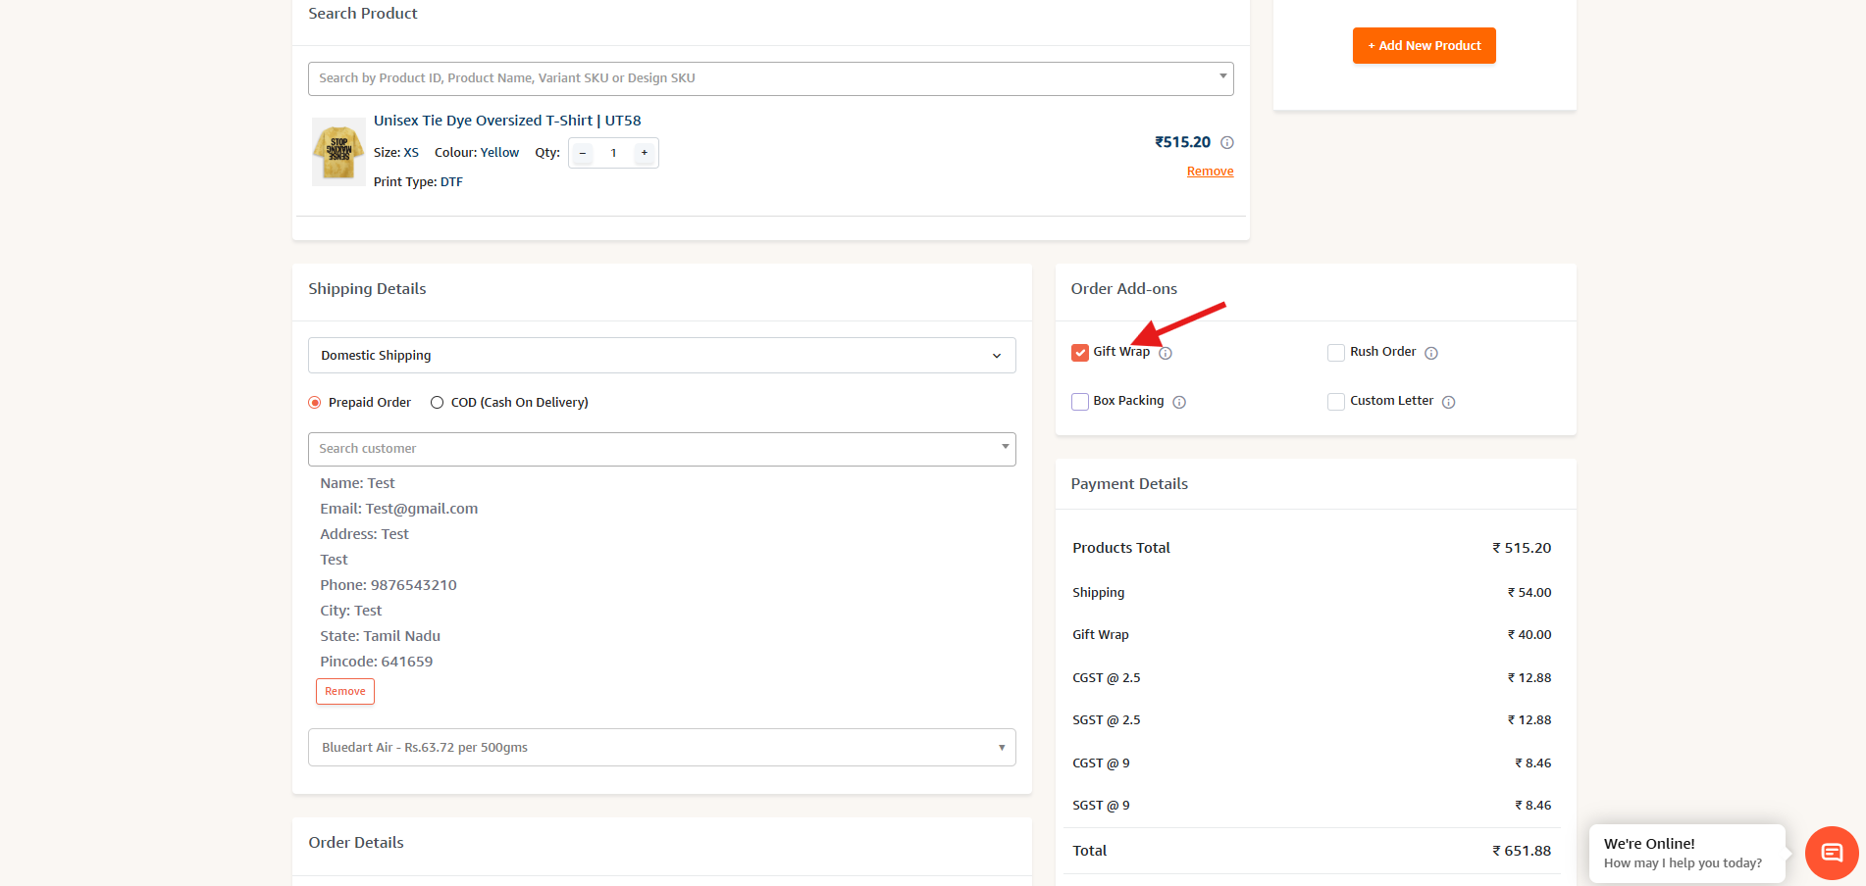Click the info icon next to Gift Wrap
The height and width of the screenshot is (886, 1866).
pos(1166,353)
